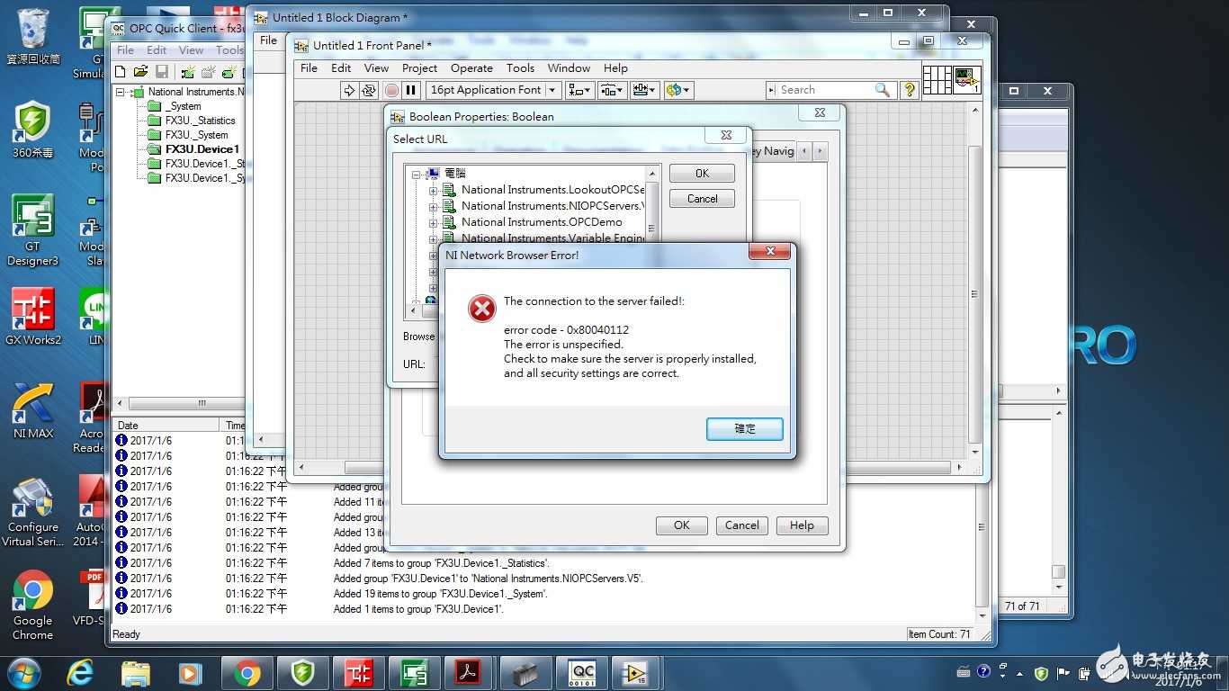Open Google Chrome from the taskbar

click(x=247, y=673)
